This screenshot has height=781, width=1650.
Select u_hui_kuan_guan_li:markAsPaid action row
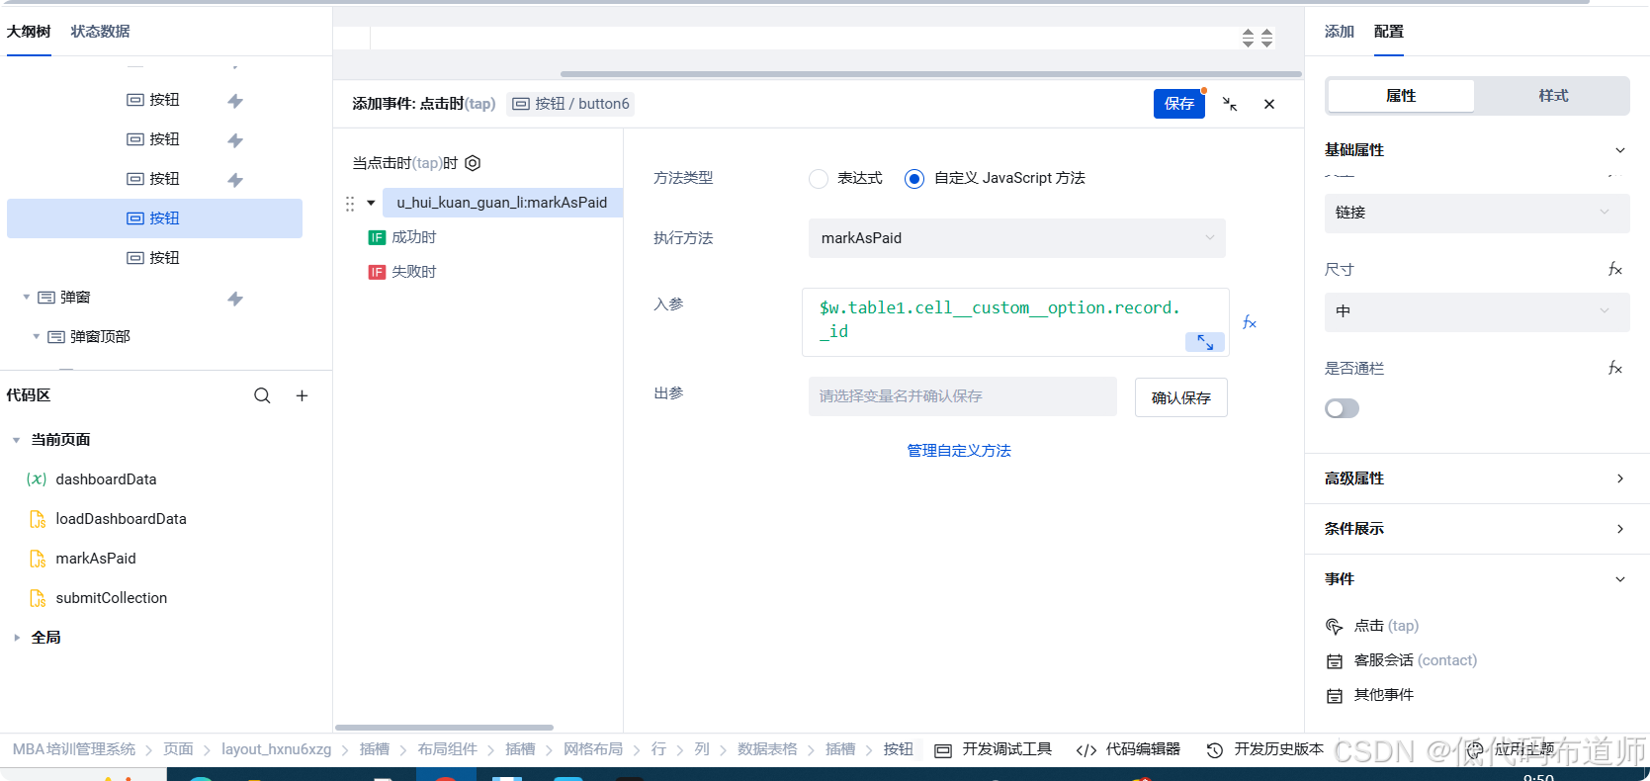(x=502, y=203)
